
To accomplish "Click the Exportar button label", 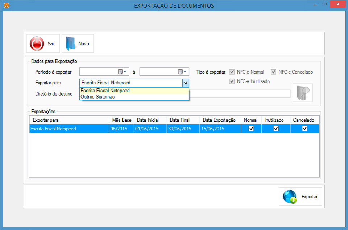I will pos(309,197).
